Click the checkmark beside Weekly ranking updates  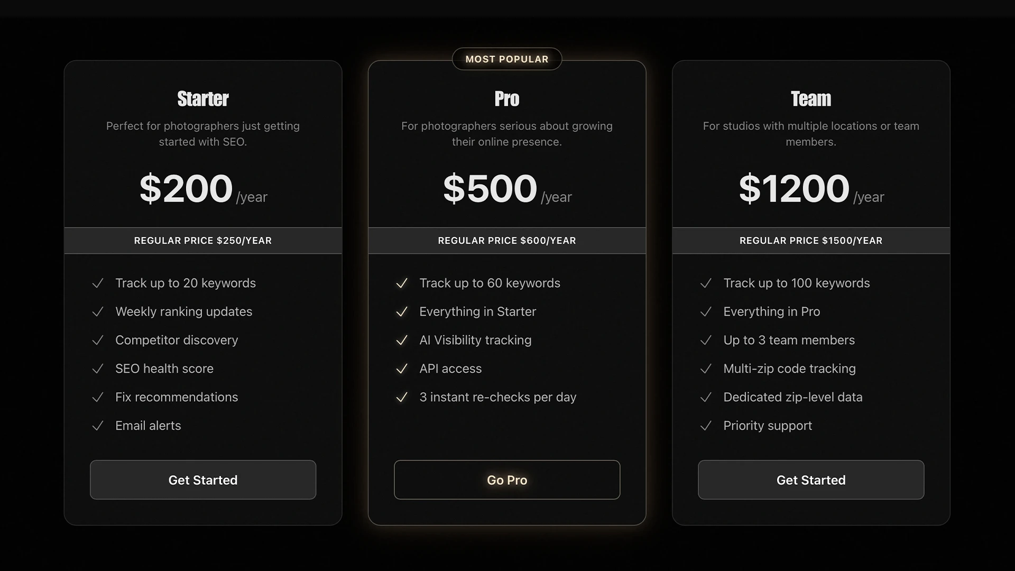click(98, 312)
